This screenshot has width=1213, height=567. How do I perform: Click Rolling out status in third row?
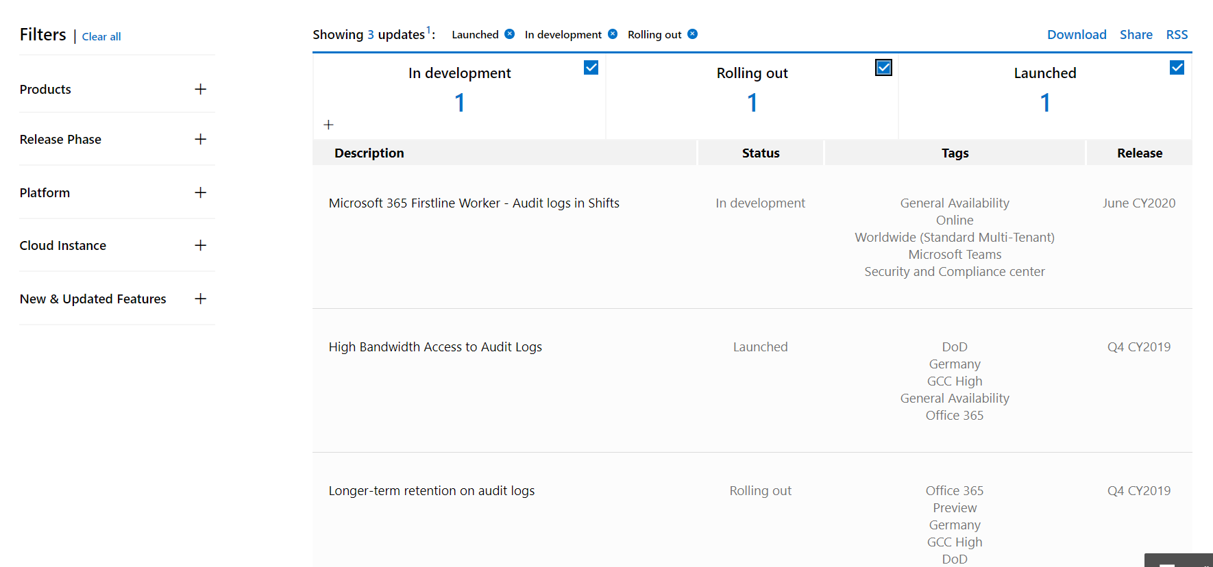(761, 490)
